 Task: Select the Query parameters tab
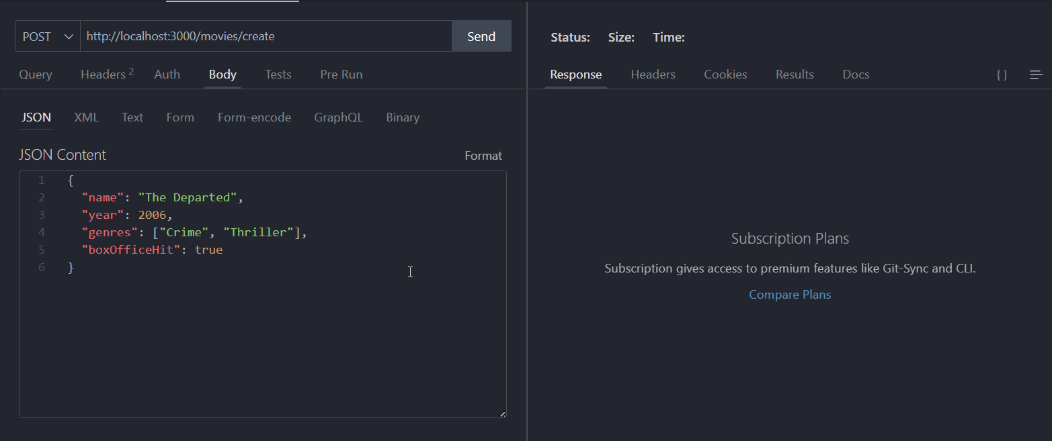(x=35, y=74)
